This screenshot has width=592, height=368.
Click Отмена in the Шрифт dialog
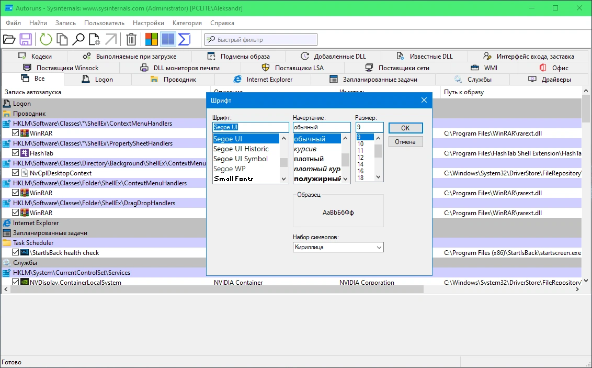(405, 142)
